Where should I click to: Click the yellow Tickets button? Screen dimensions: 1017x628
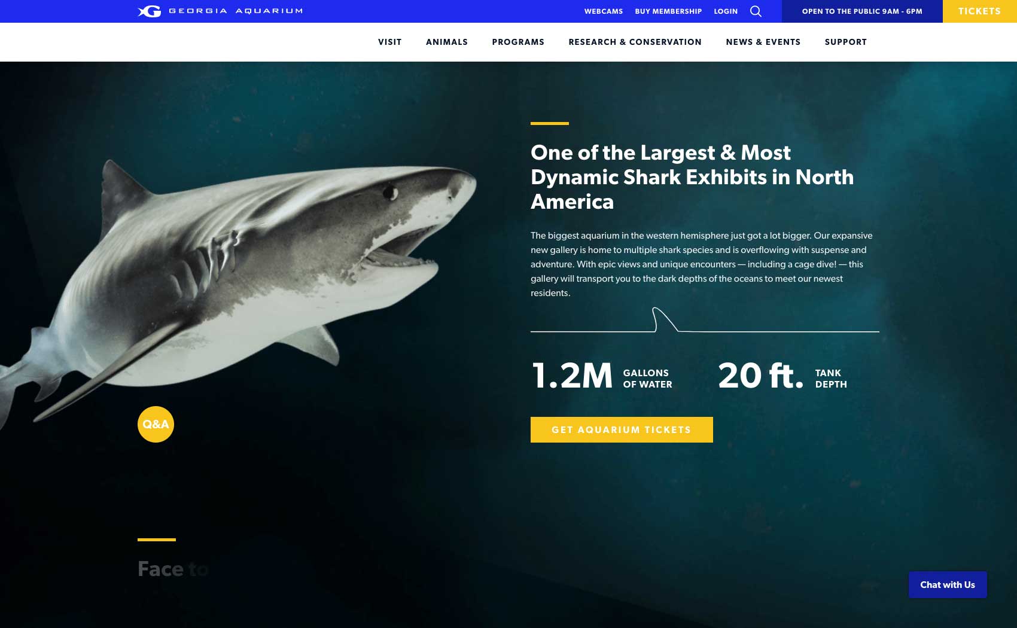coord(980,11)
